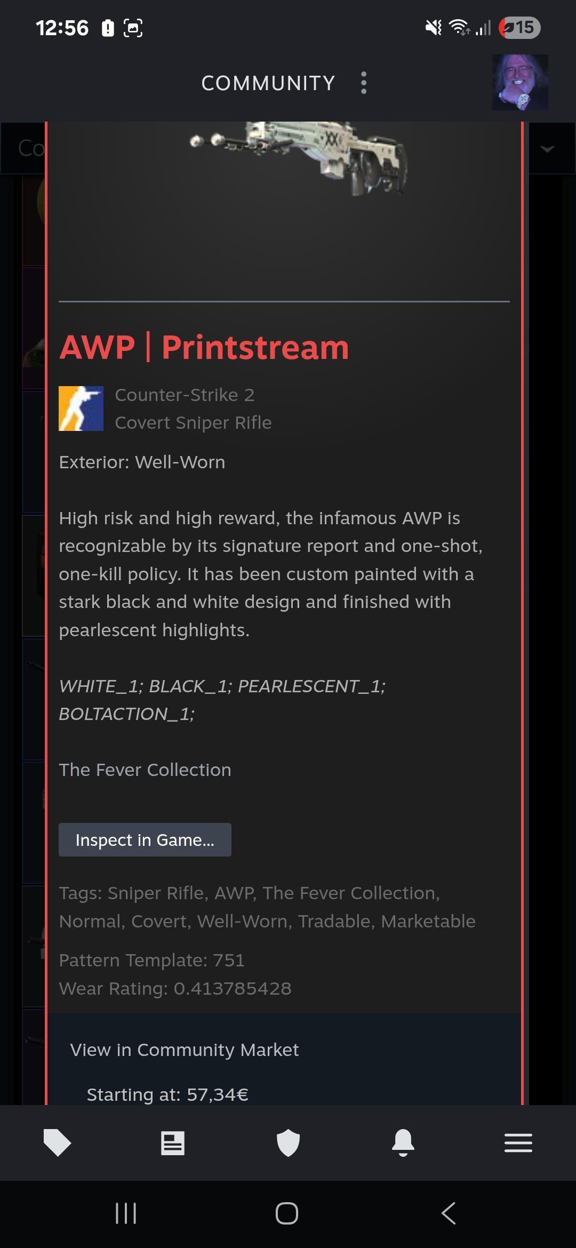Open the profile avatar picture
Viewport: 576px width, 1248px height.
click(520, 82)
